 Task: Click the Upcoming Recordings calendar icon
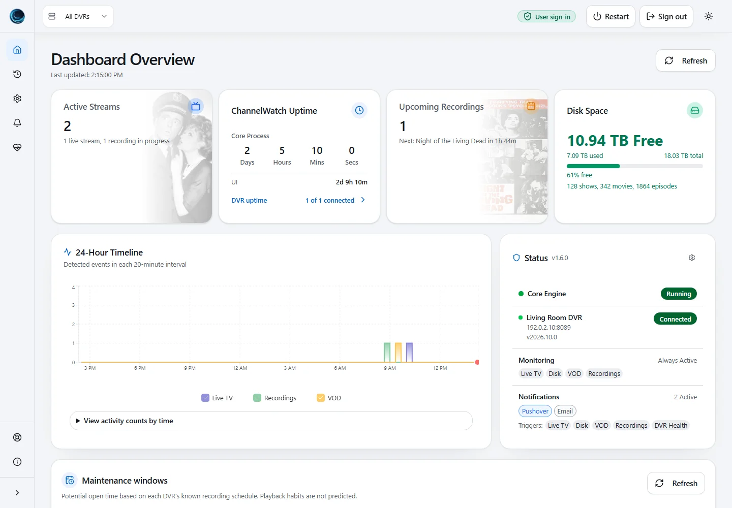pyautogui.click(x=531, y=106)
